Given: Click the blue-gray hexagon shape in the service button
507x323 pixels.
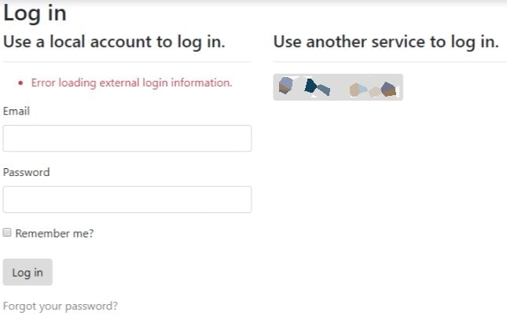Looking at the screenshot, I should pyautogui.click(x=286, y=86).
